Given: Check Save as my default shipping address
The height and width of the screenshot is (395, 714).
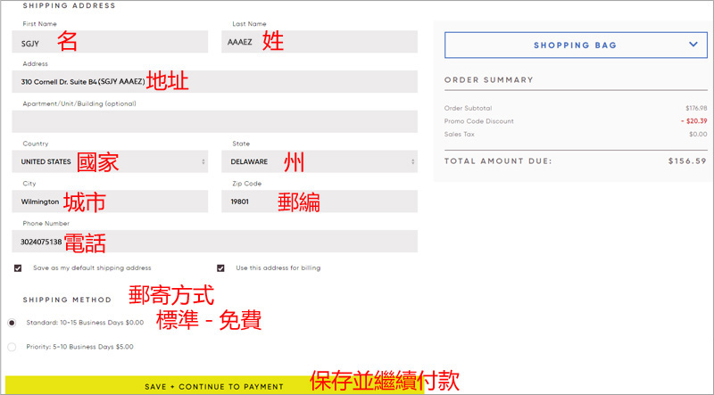Looking at the screenshot, I should (18, 267).
